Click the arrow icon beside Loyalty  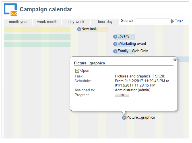[x=115, y=36]
